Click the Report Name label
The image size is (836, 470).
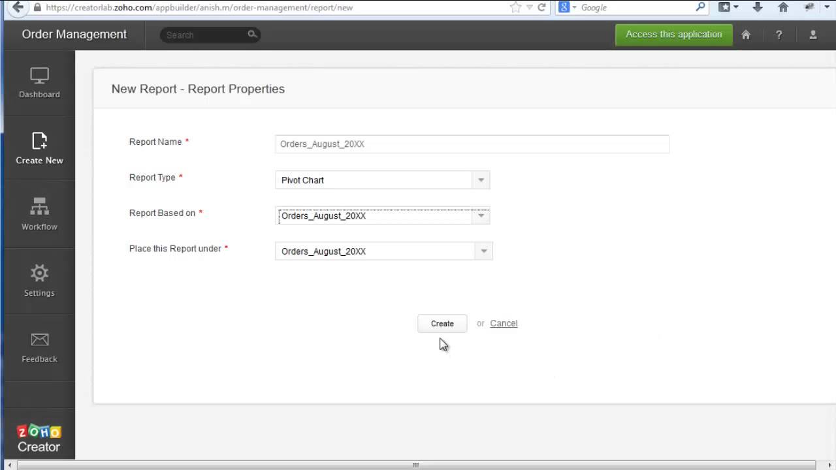pyautogui.click(x=155, y=142)
